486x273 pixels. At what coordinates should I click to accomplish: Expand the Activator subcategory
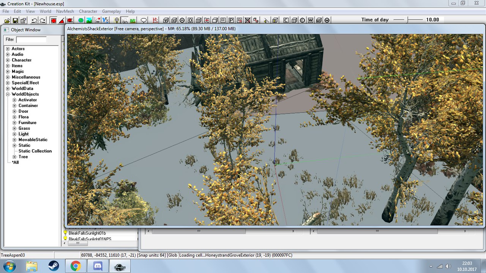pyautogui.click(x=14, y=100)
